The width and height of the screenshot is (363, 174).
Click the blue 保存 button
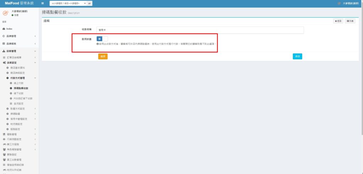pyautogui.click(x=297, y=56)
